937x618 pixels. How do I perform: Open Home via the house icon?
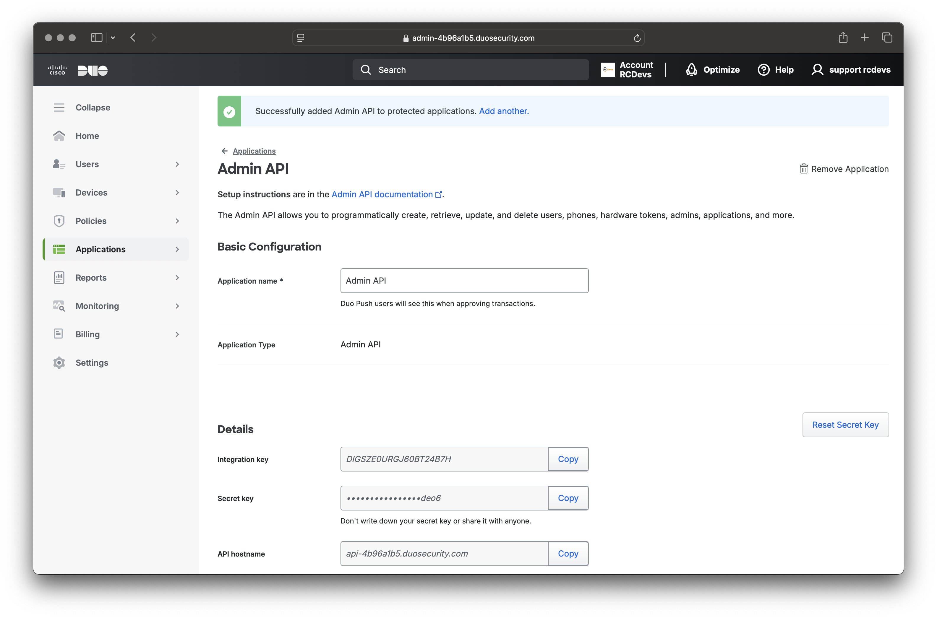click(x=59, y=136)
